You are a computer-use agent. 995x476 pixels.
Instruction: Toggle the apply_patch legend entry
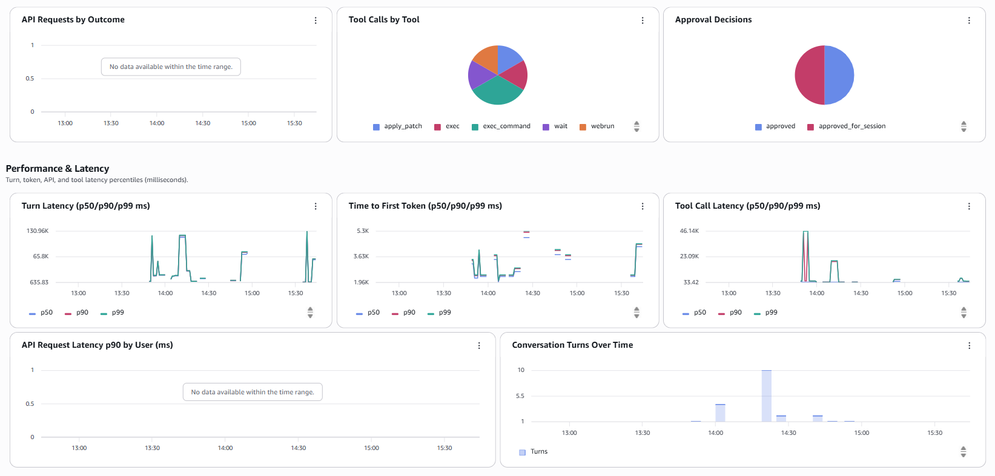pyautogui.click(x=397, y=126)
